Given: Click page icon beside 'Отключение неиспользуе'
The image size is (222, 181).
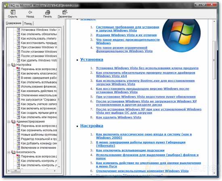Looking at the screenshot, I should [x=19, y=95].
